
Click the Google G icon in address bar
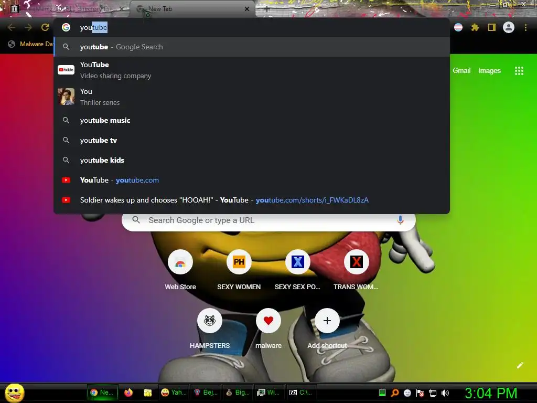click(66, 27)
